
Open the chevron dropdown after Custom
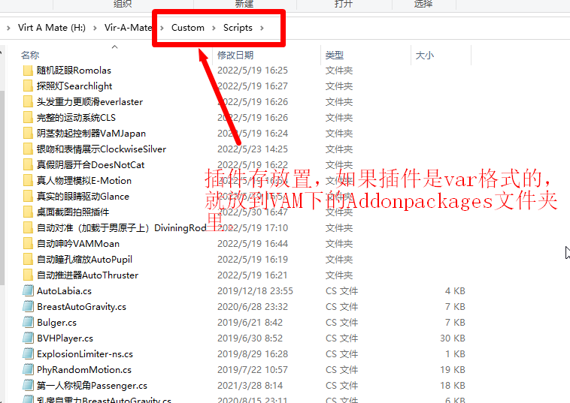[x=214, y=28]
